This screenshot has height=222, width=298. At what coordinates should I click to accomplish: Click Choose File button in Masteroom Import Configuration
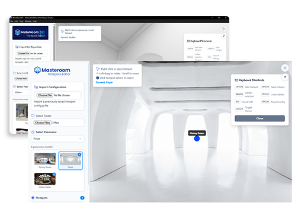coord(45,95)
